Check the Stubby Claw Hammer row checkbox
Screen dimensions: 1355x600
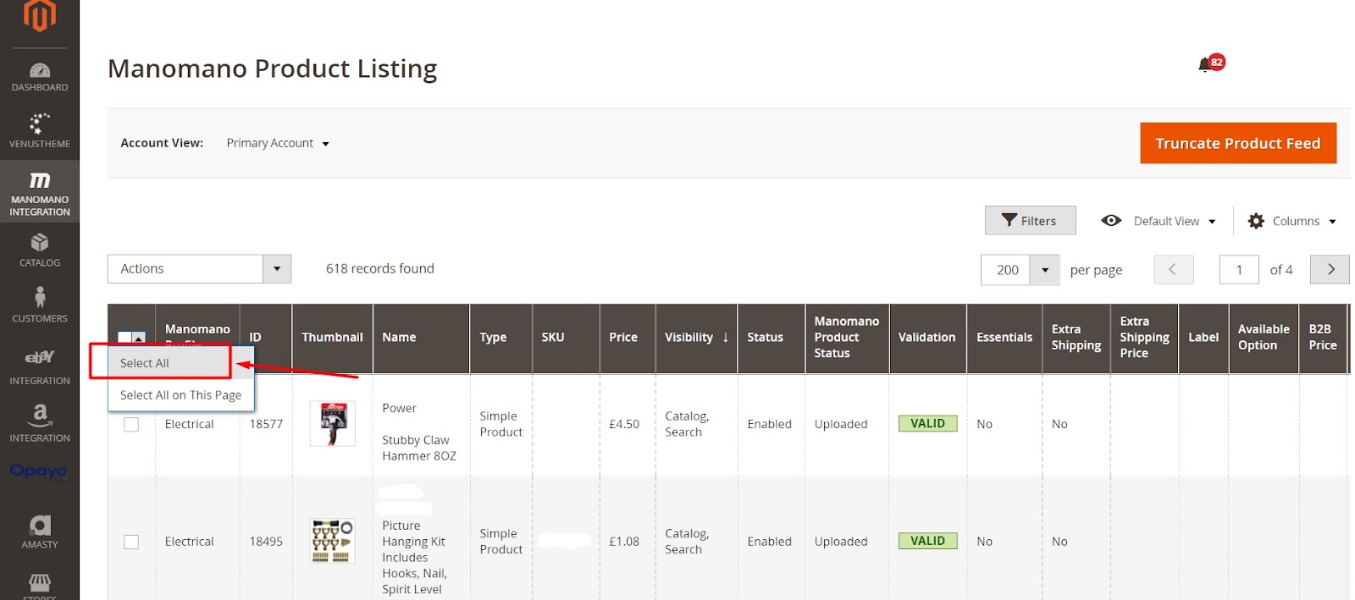click(x=131, y=424)
